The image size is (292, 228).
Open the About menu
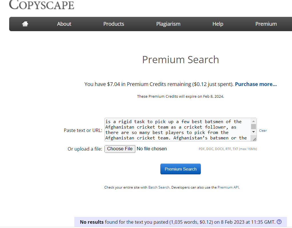(x=64, y=24)
